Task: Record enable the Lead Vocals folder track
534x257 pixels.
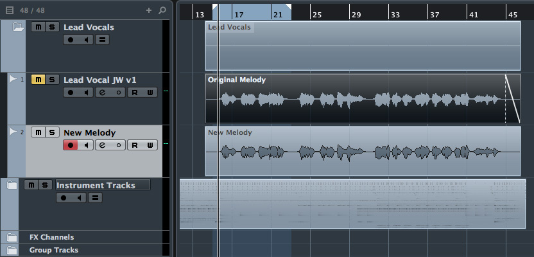Action: pos(71,40)
